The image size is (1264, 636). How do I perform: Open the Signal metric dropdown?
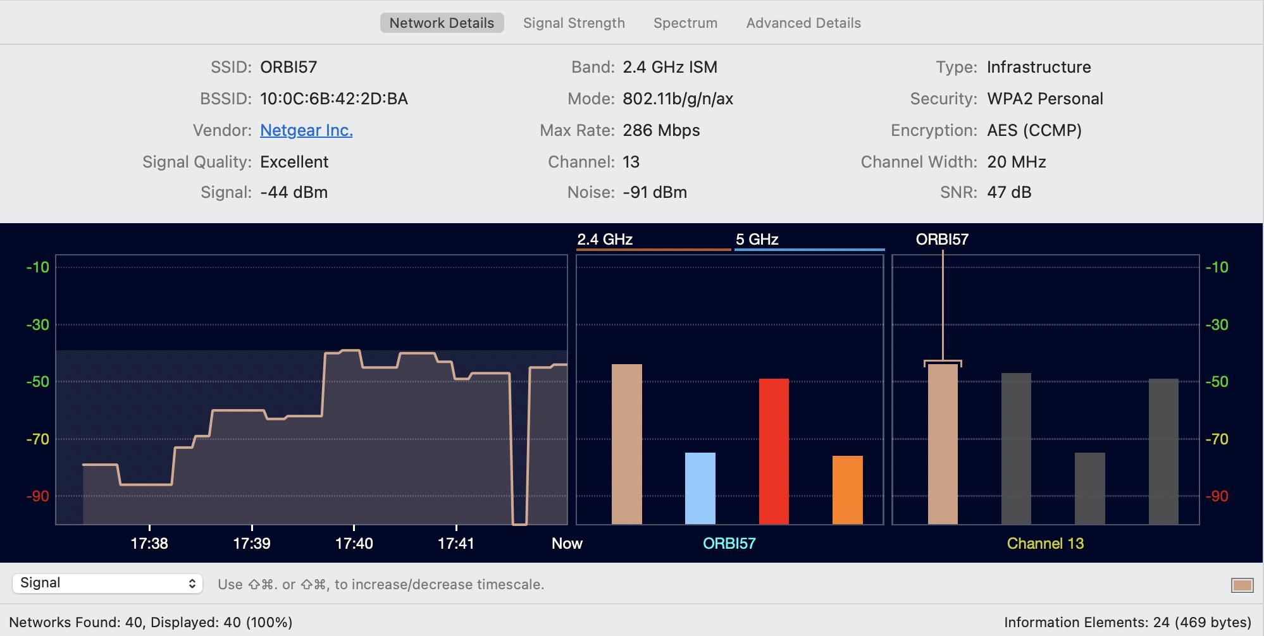(108, 583)
